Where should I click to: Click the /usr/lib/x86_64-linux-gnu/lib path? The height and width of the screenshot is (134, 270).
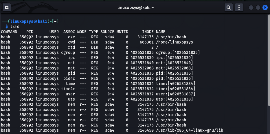coord(189,130)
